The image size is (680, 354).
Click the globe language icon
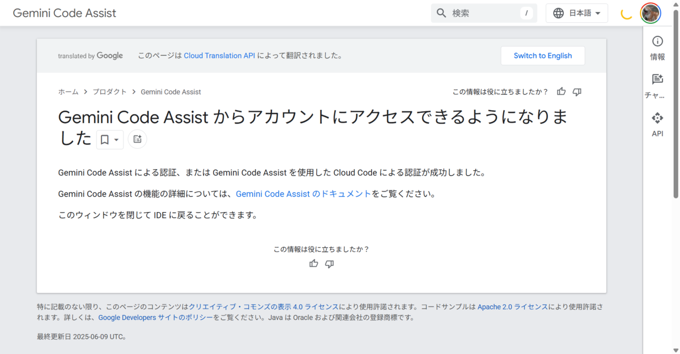(x=559, y=13)
